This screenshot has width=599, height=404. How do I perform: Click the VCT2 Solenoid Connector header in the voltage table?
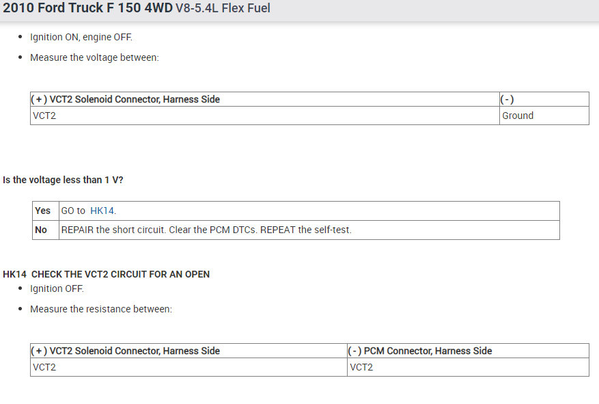click(x=126, y=99)
